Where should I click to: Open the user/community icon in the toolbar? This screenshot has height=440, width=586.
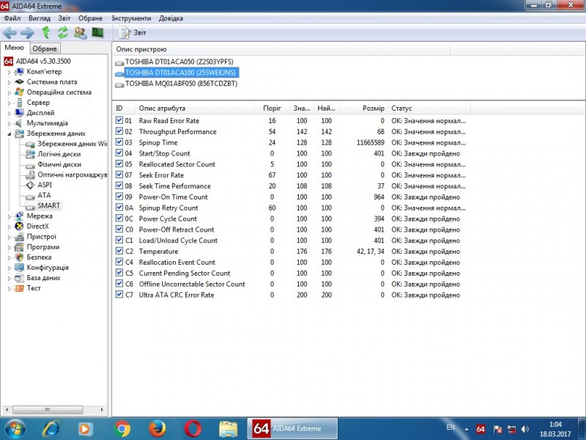point(79,32)
